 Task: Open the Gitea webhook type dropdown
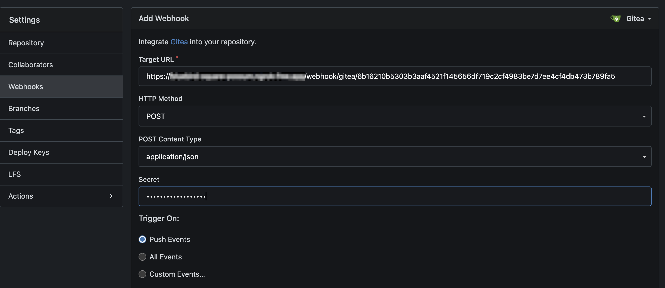[638, 18]
